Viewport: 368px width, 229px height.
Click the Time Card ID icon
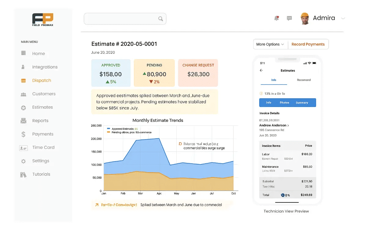click(x=23, y=148)
